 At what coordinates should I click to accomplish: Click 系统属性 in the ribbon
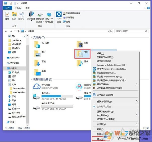[68, 18]
